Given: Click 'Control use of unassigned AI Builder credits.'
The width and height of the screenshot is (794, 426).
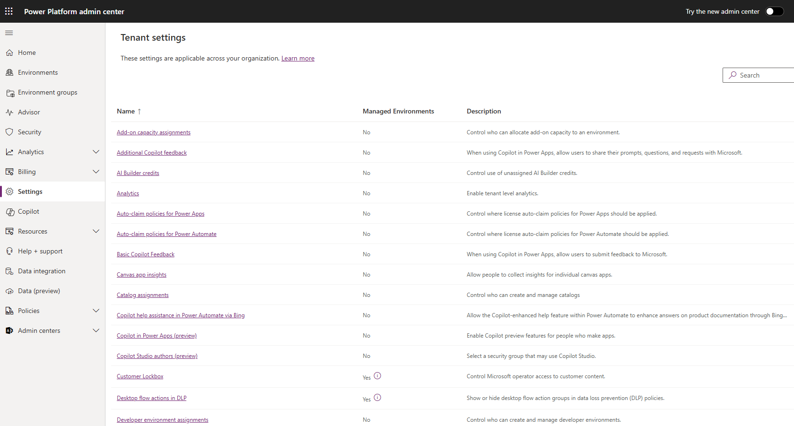Looking at the screenshot, I should [522, 173].
